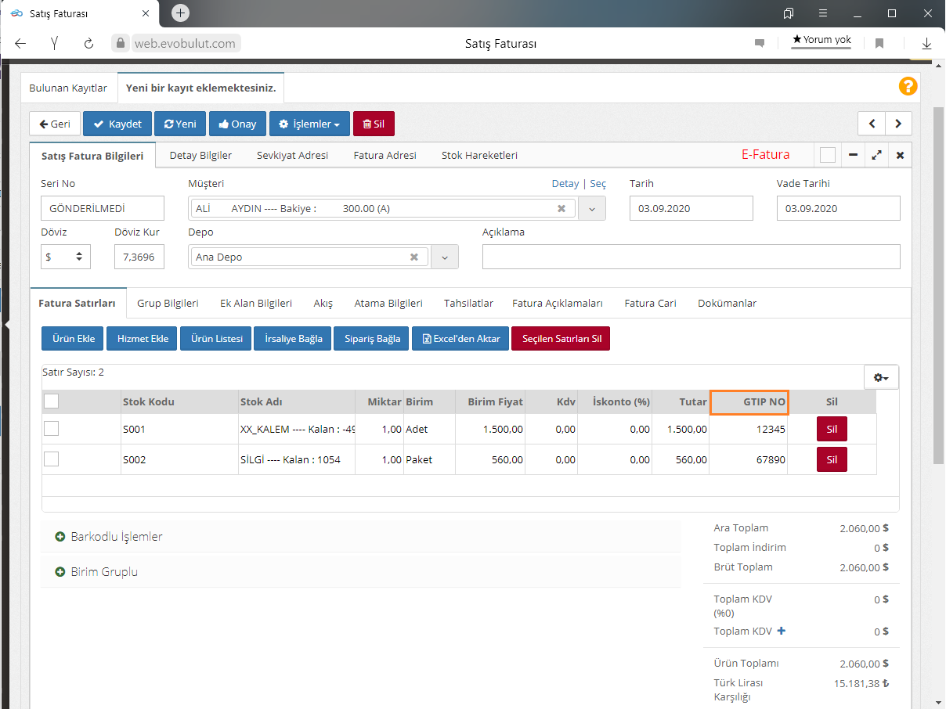946x709 pixels.
Task: Select the S001 row checkbox
Action: [52, 429]
